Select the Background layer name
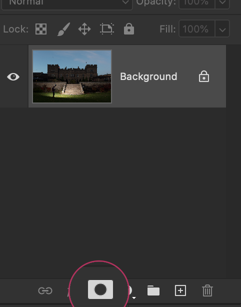The width and height of the screenshot is (241, 307). [x=148, y=76]
